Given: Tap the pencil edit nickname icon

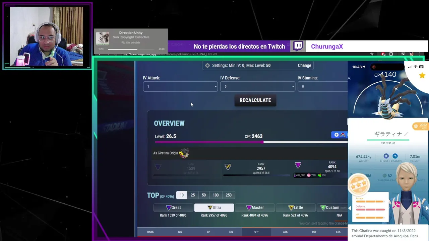Looking at the screenshot, I should 406,134.
